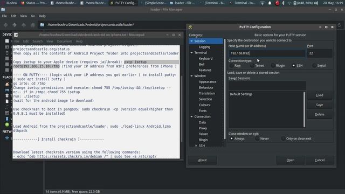The image size is (345, 194).
Task: Open Appearance settings in category tree
Action: [x=207, y=81]
